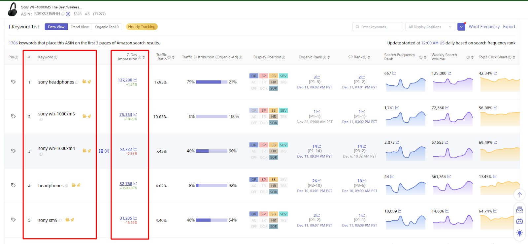Focus the Enter keywords search field
528x244 pixels.
coord(378,27)
